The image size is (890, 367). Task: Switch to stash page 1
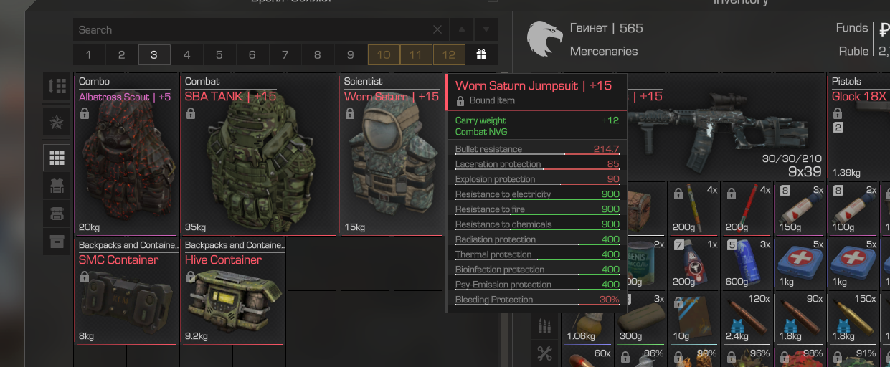click(x=89, y=54)
